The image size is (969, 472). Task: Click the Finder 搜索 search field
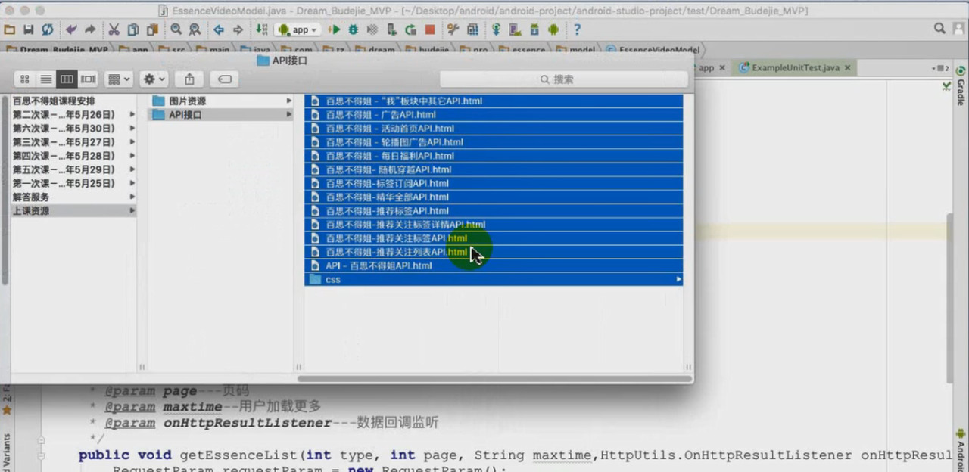tap(563, 79)
